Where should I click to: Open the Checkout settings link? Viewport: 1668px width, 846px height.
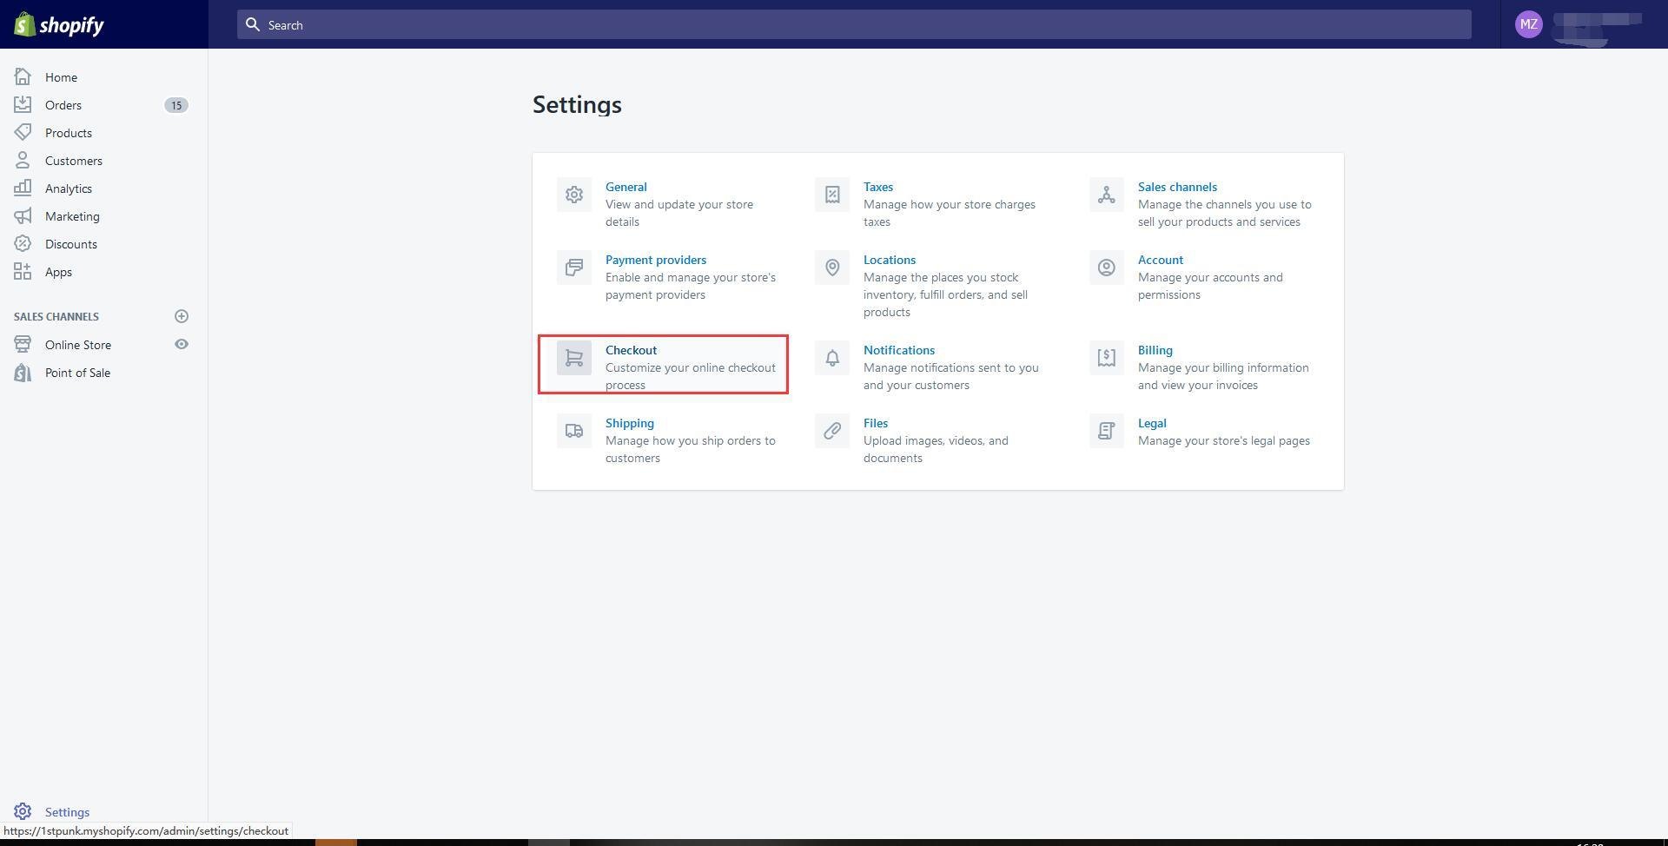pos(631,350)
